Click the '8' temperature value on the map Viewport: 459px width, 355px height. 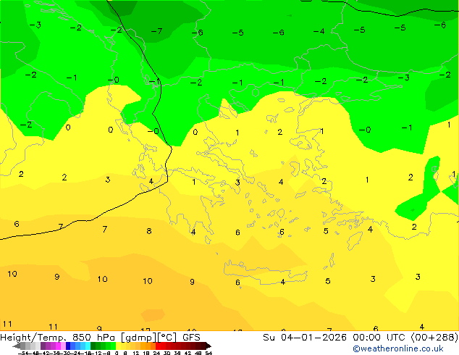point(149,231)
